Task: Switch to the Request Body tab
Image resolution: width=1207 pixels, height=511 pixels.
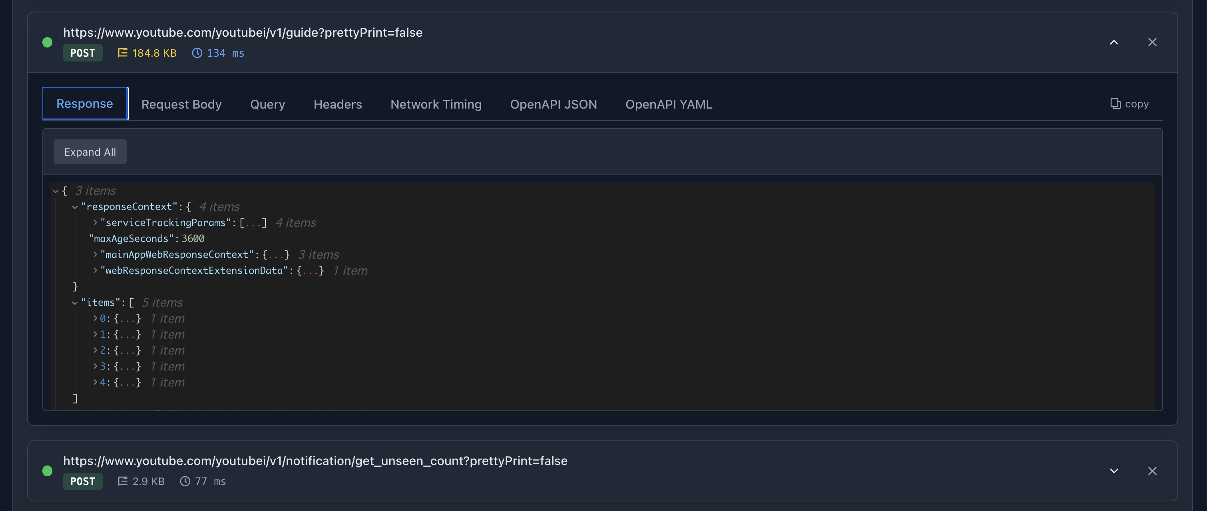Action: [181, 104]
